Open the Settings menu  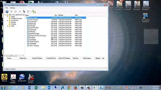(x=12, y=8)
